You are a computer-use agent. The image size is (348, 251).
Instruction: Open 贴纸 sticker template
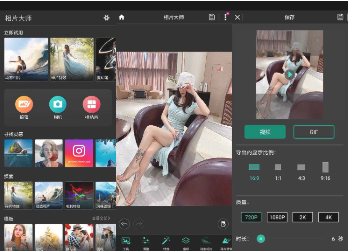pyautogui.click(x=49, y=238)
